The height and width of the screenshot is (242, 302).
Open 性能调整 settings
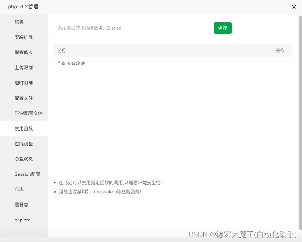(x=24, y=144)
